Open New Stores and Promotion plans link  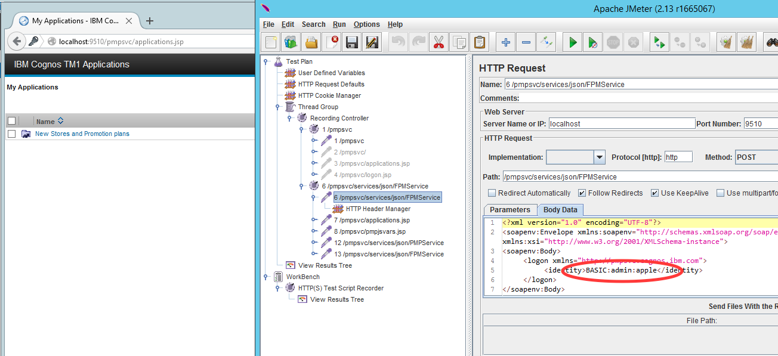(x=82, y=134)
